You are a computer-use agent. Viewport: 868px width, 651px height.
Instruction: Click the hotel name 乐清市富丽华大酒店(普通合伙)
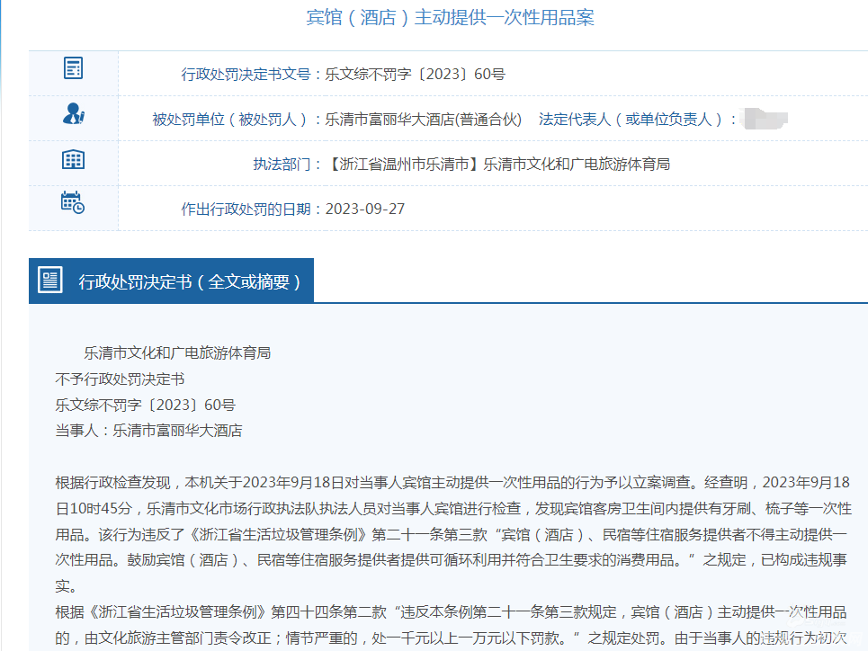pyautogui.click(x=423, y=120)
